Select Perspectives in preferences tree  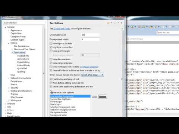(x=16, y=82)
